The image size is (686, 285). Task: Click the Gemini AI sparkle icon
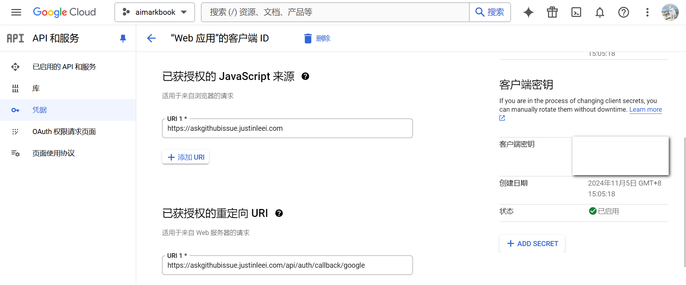click(x=528, y=12)
